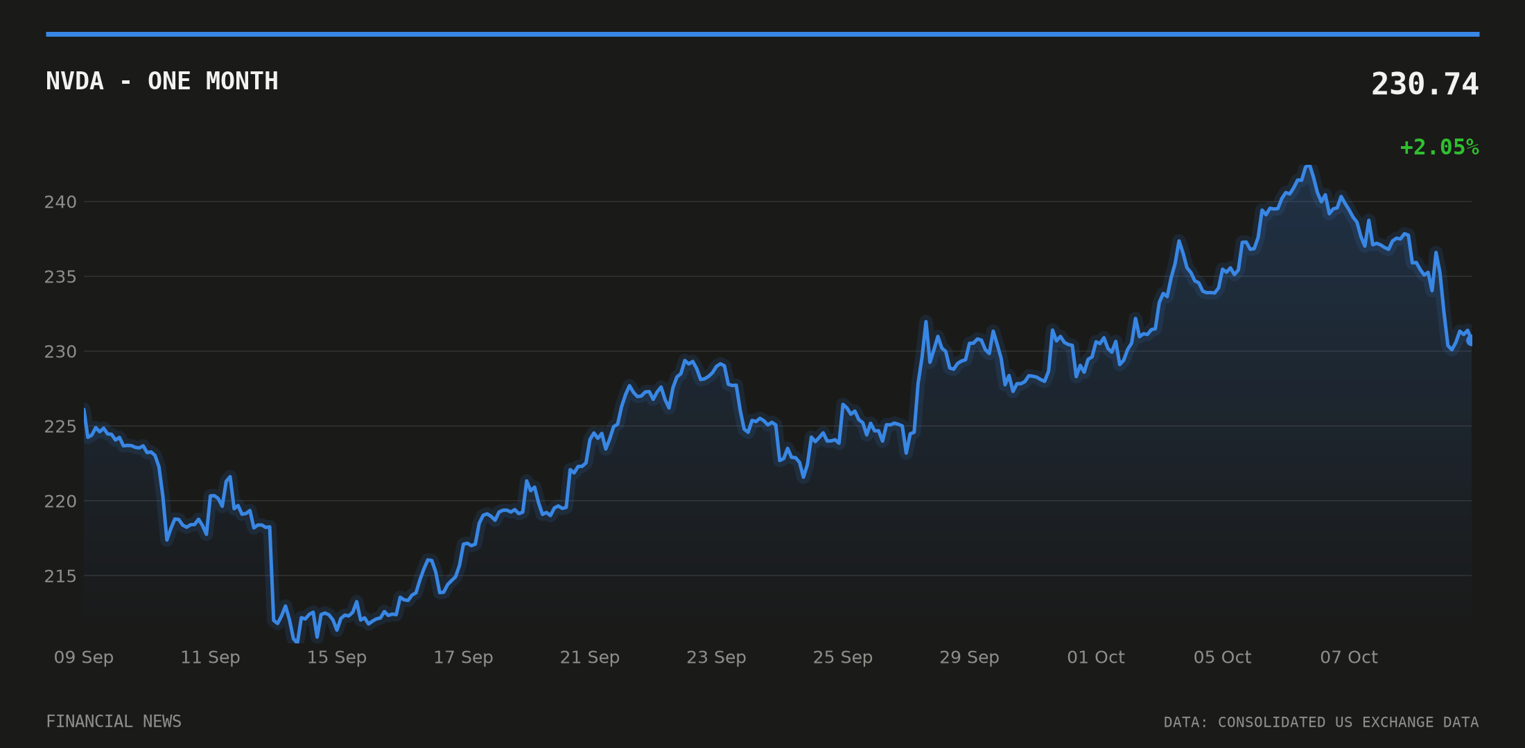Click the 07 Oct date label
Viewport: 1525px width, 748px height.
[x=1349, y=657]
